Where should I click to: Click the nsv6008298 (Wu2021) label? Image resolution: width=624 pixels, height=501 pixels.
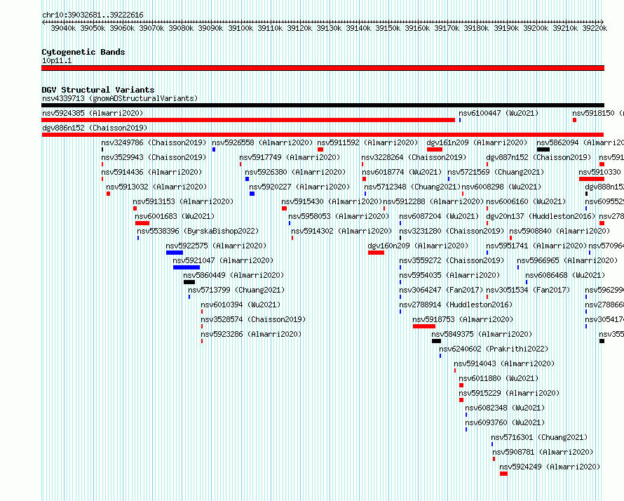coord(501,187)
